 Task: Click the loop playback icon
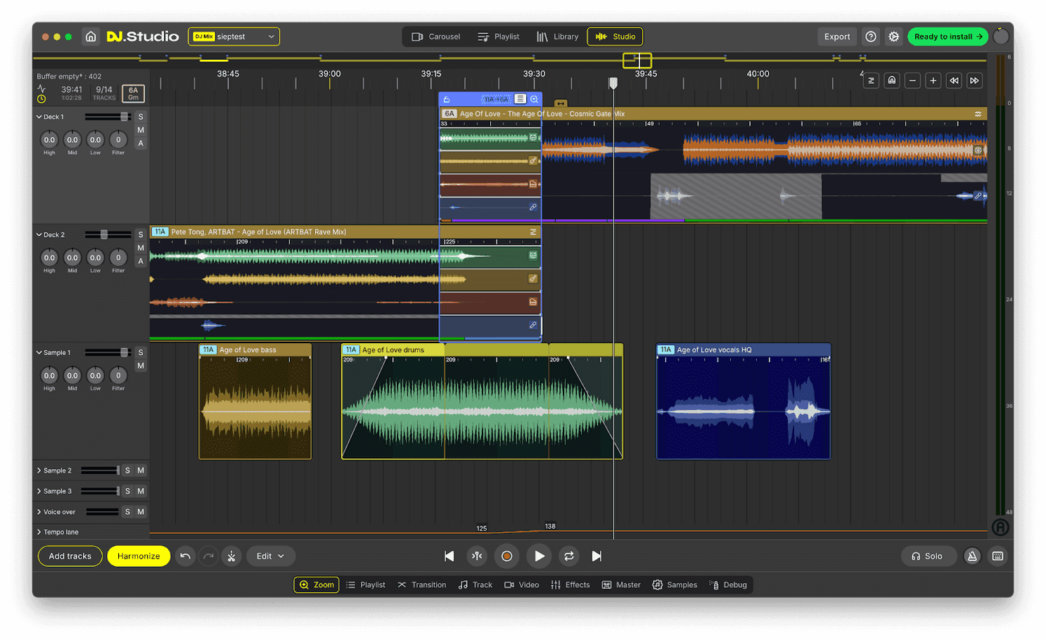[x=569, y=556]
